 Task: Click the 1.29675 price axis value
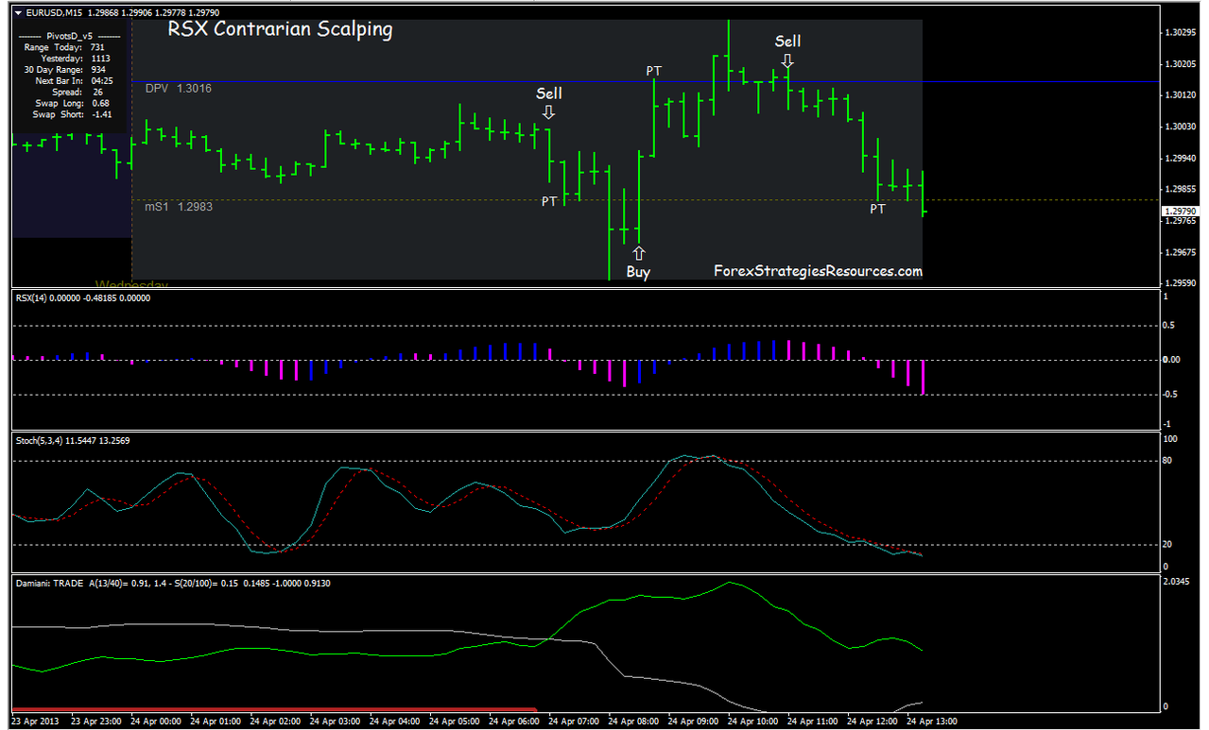[x=1181, y=252]
